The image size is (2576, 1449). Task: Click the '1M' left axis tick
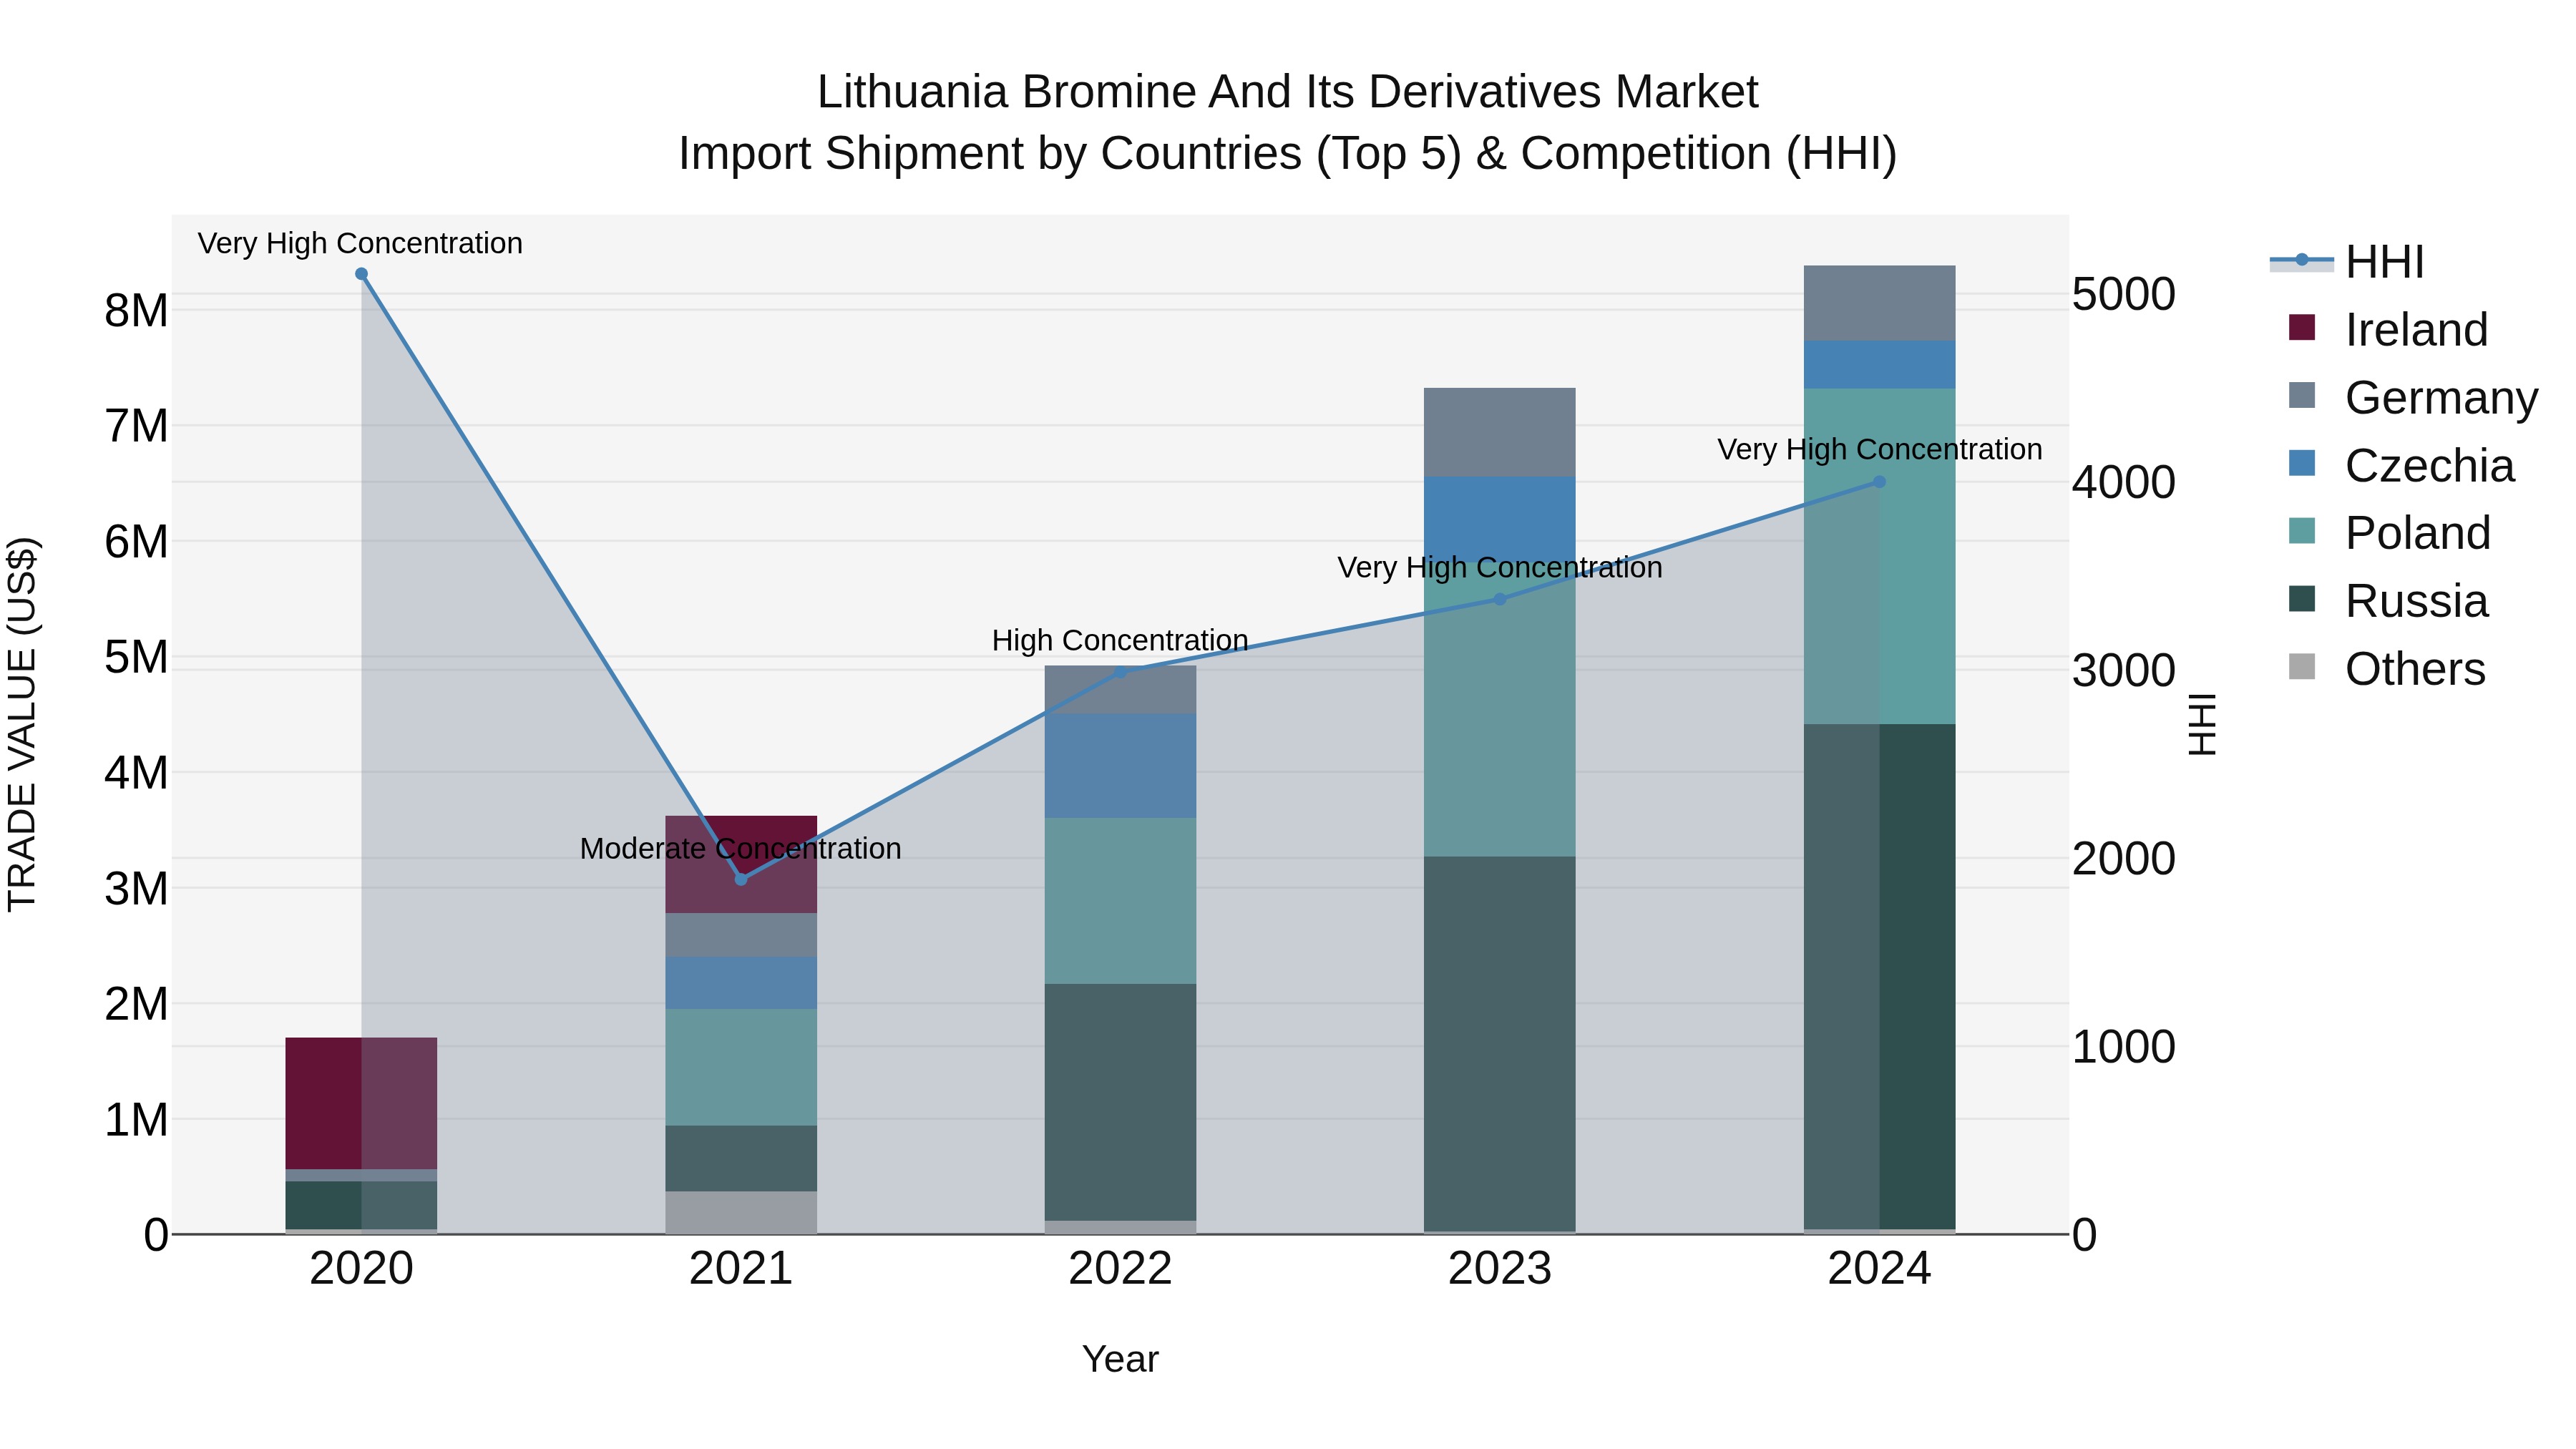[x=136, y=1120]
